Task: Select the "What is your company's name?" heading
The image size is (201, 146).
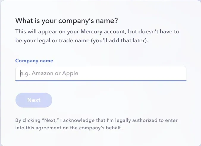Action: coord(67,21)
